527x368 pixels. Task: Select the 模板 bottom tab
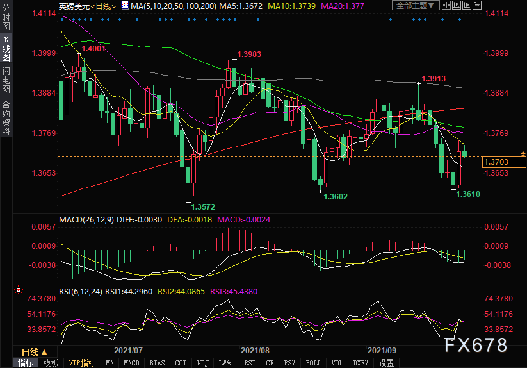click(x=51, y=364)
